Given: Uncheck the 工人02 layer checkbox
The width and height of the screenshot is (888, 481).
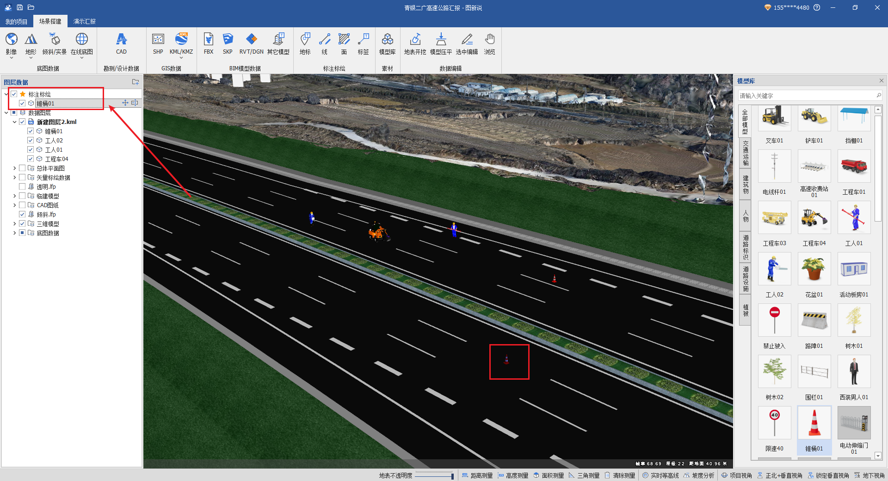Looking at the screenshot, I should (31, 141).
